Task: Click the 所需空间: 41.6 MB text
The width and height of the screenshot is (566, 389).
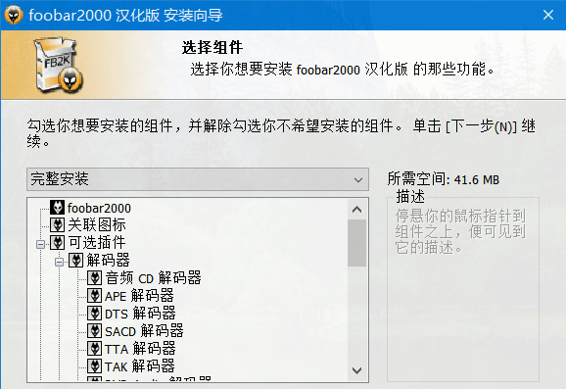Action: click(444, 179)
